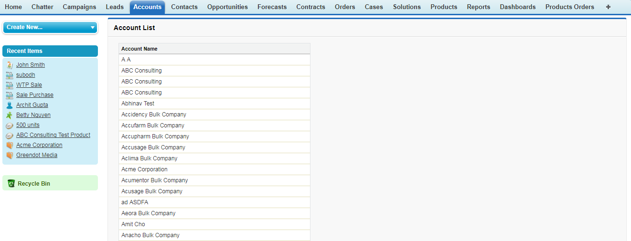Switch to the Opportunities tab
The width and height of the screenshot is (631, 241).
point(227,7)
